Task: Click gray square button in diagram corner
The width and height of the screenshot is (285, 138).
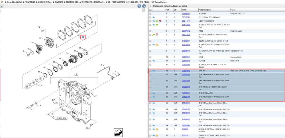Action: [143, 10]
